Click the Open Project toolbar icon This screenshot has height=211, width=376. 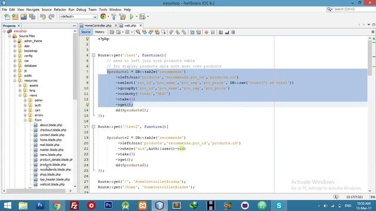pyautogui.click(x=23, y=16)
